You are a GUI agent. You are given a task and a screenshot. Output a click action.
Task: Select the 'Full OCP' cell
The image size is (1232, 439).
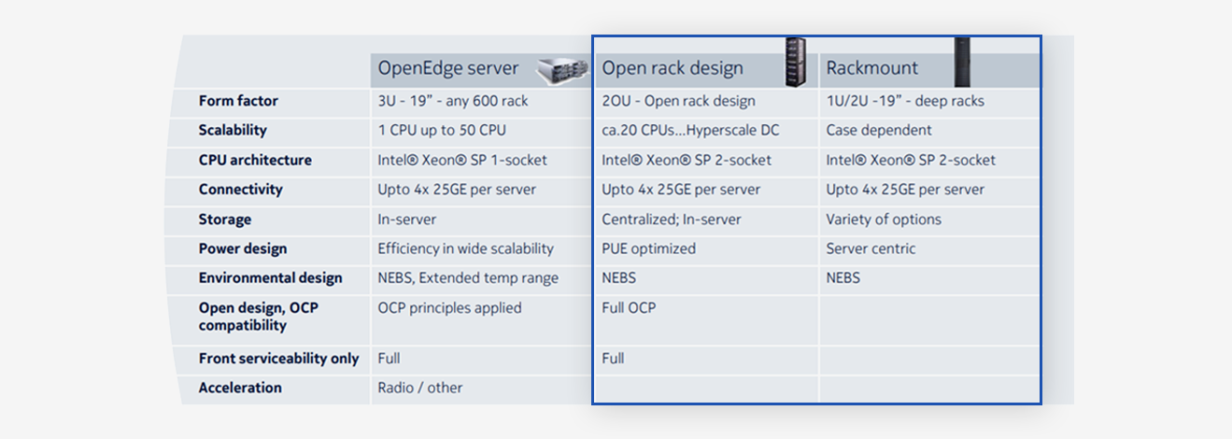[x=629, y=308]
